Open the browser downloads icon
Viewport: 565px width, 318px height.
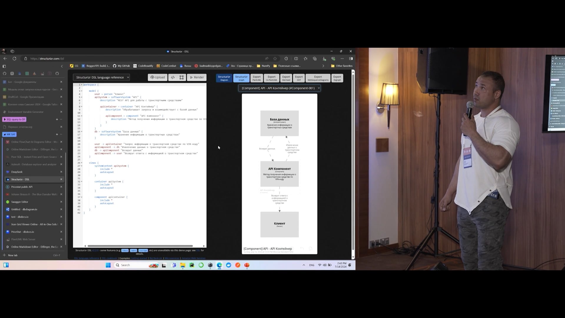(324, 59)
